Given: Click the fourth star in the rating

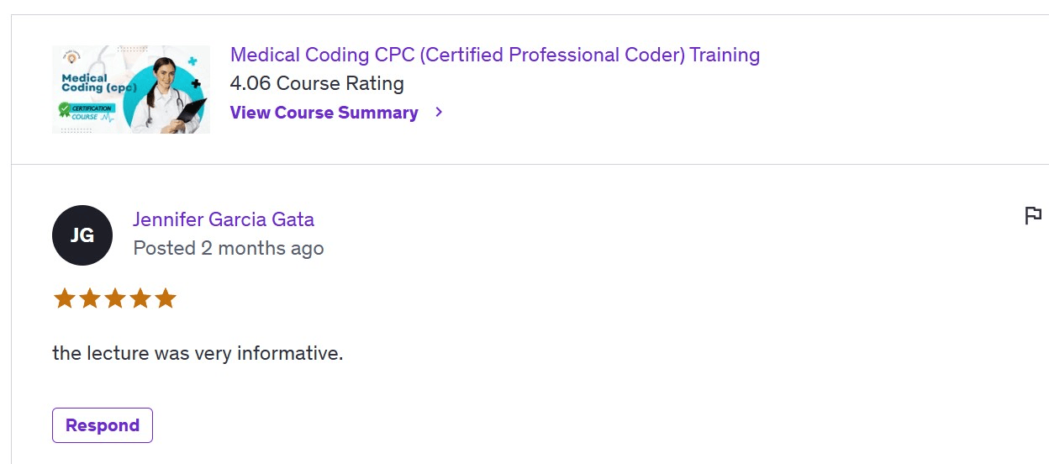Looking at the screenshot, I should (x=140, y=298).
